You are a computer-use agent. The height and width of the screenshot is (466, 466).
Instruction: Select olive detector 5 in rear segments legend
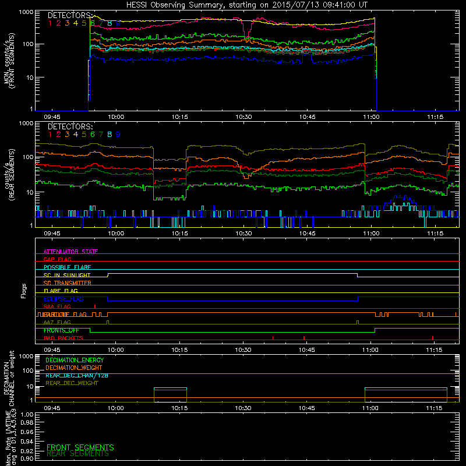[84, 135]
